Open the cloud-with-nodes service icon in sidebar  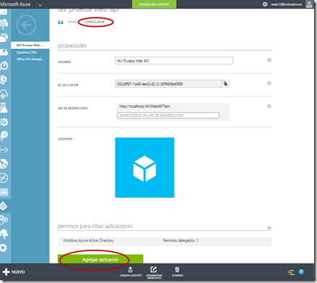click(x=4, y=24)
